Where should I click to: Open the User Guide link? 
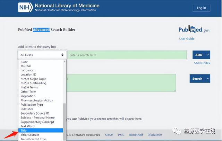(x=187, y=39)
